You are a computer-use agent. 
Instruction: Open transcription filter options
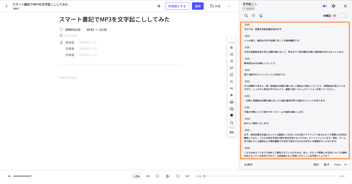(254, 16)
